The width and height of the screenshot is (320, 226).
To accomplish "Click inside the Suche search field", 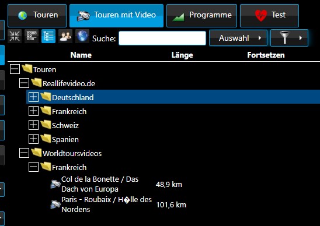I will 162,38.
